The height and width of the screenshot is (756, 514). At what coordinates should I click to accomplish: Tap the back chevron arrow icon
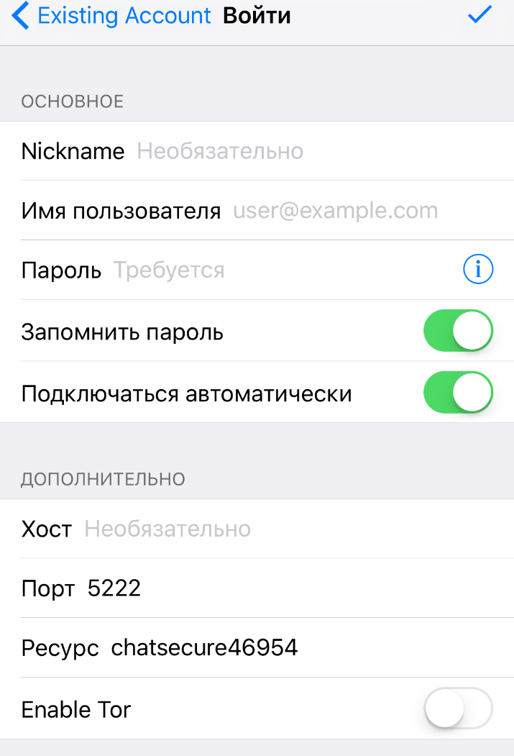click(x=20, y=15)
